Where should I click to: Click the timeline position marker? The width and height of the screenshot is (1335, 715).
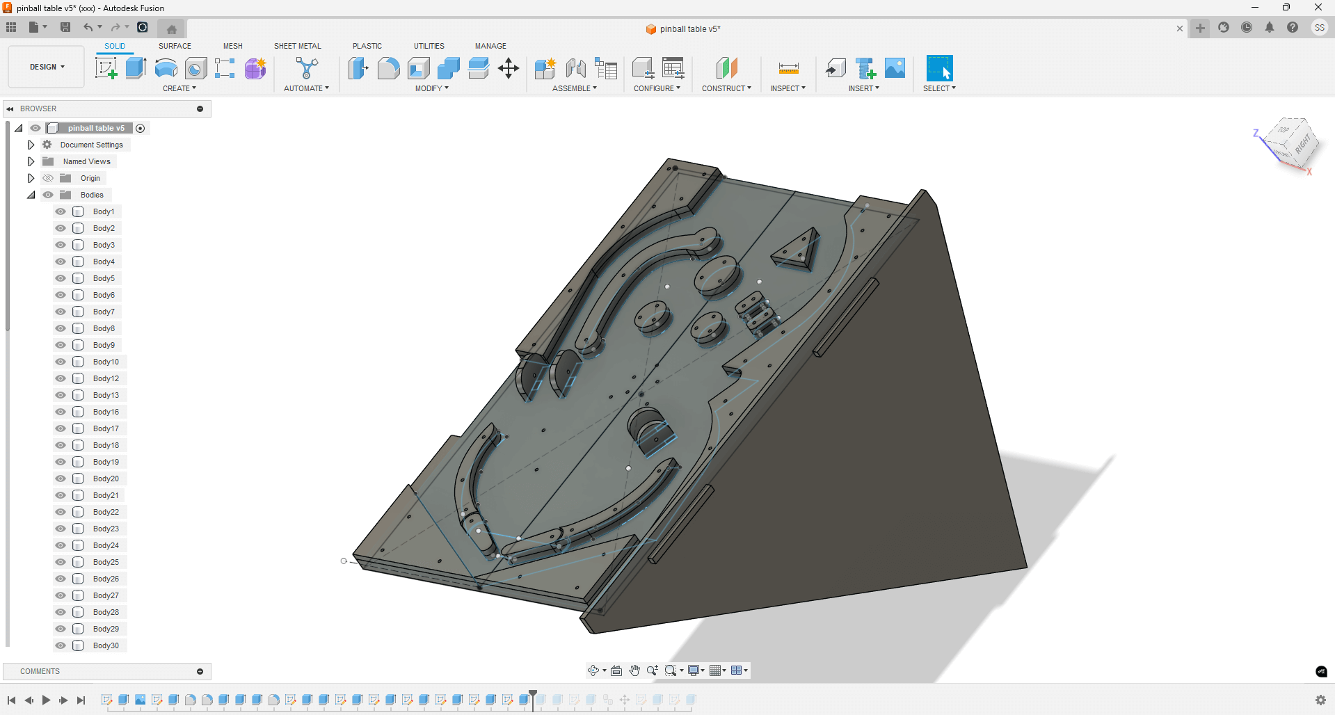(533, 699)
